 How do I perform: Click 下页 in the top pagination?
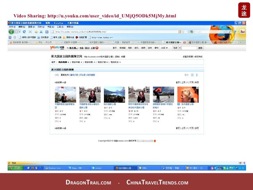(x=191, y=82)
